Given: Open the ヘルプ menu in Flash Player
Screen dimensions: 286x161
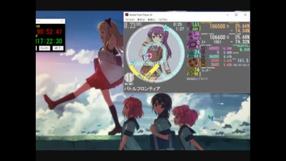Looking at the screenshot, I should pyautogui.click(x=163, y=20).
